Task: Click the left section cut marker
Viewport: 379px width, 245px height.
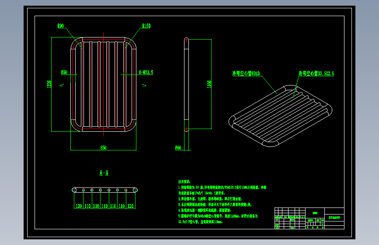Action: (62, 85)
